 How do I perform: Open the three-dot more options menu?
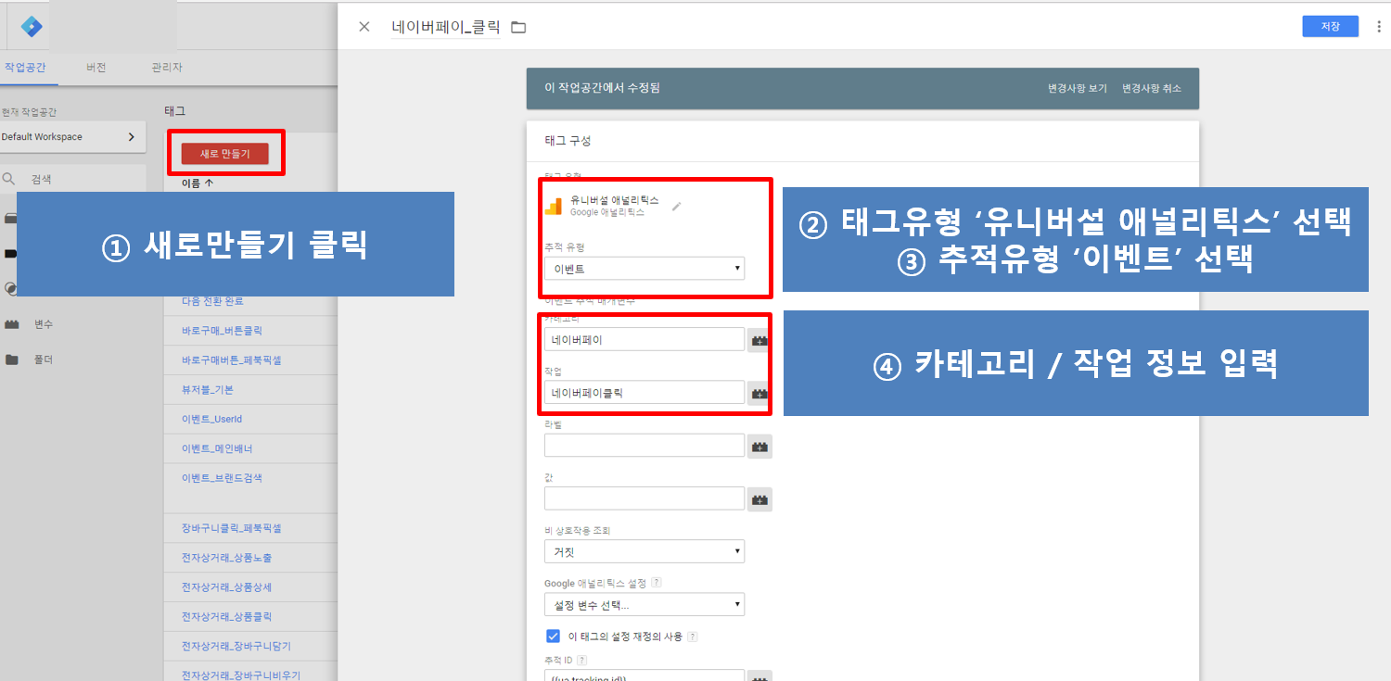click(x=1379, y=27)
